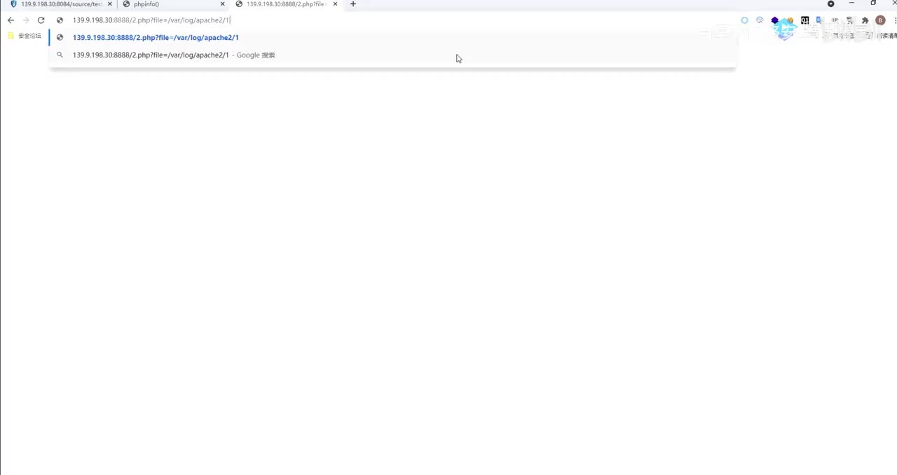
Task: Reload the current page
Action: [41, 20]
